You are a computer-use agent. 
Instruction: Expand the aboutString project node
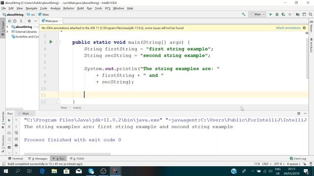(x=7, y=26)
